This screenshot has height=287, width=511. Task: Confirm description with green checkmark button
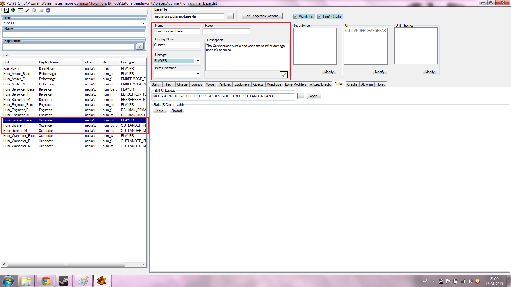click(284, 75)
